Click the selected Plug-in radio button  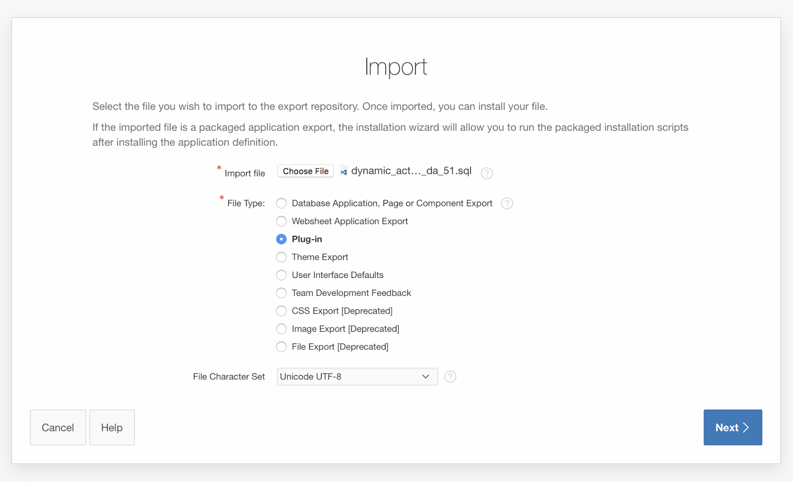point(281,239)
